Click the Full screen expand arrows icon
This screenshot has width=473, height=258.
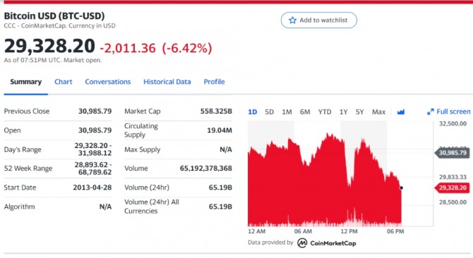pos(431,111)
